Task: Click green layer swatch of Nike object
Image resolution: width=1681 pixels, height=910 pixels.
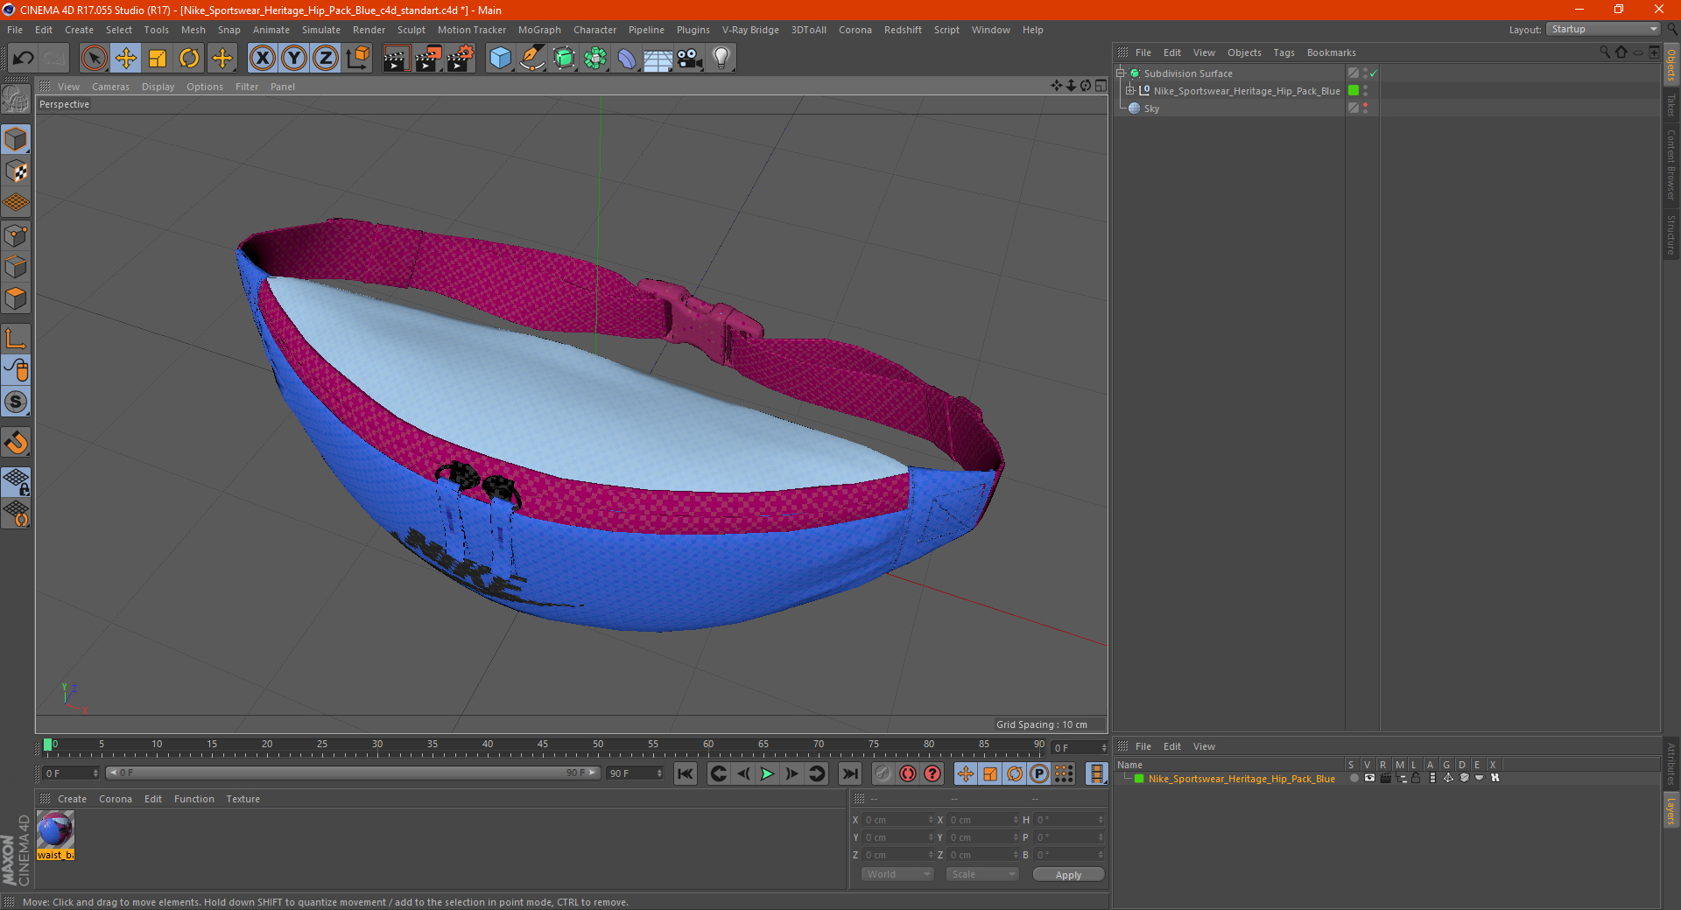Action: [x=1354, y=91]
